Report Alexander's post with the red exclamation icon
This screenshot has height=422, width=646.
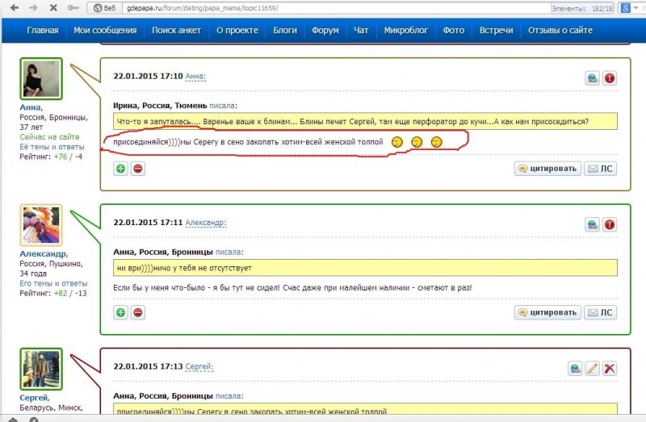tap(610, 224)
